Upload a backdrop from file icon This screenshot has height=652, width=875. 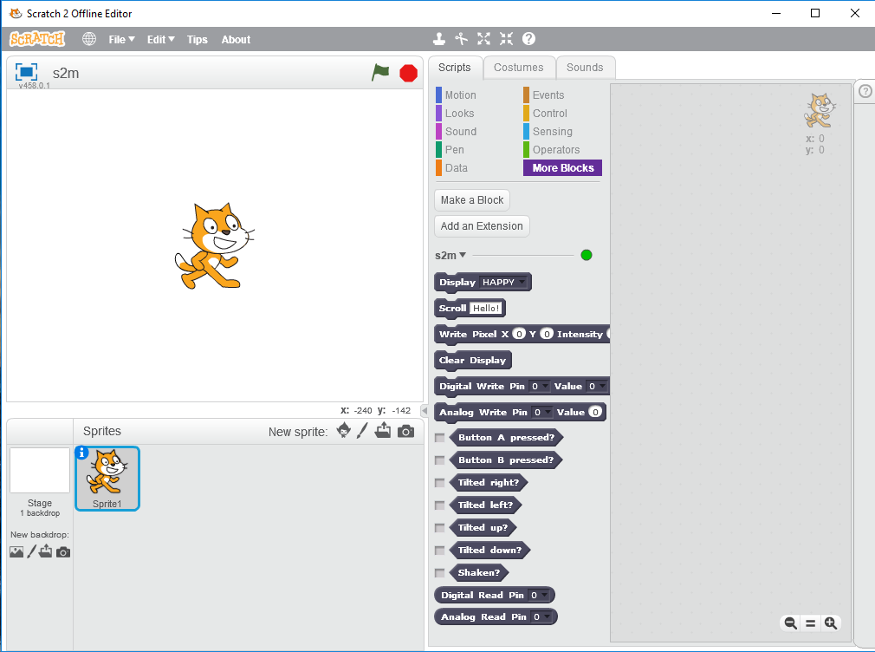[46, 551]
